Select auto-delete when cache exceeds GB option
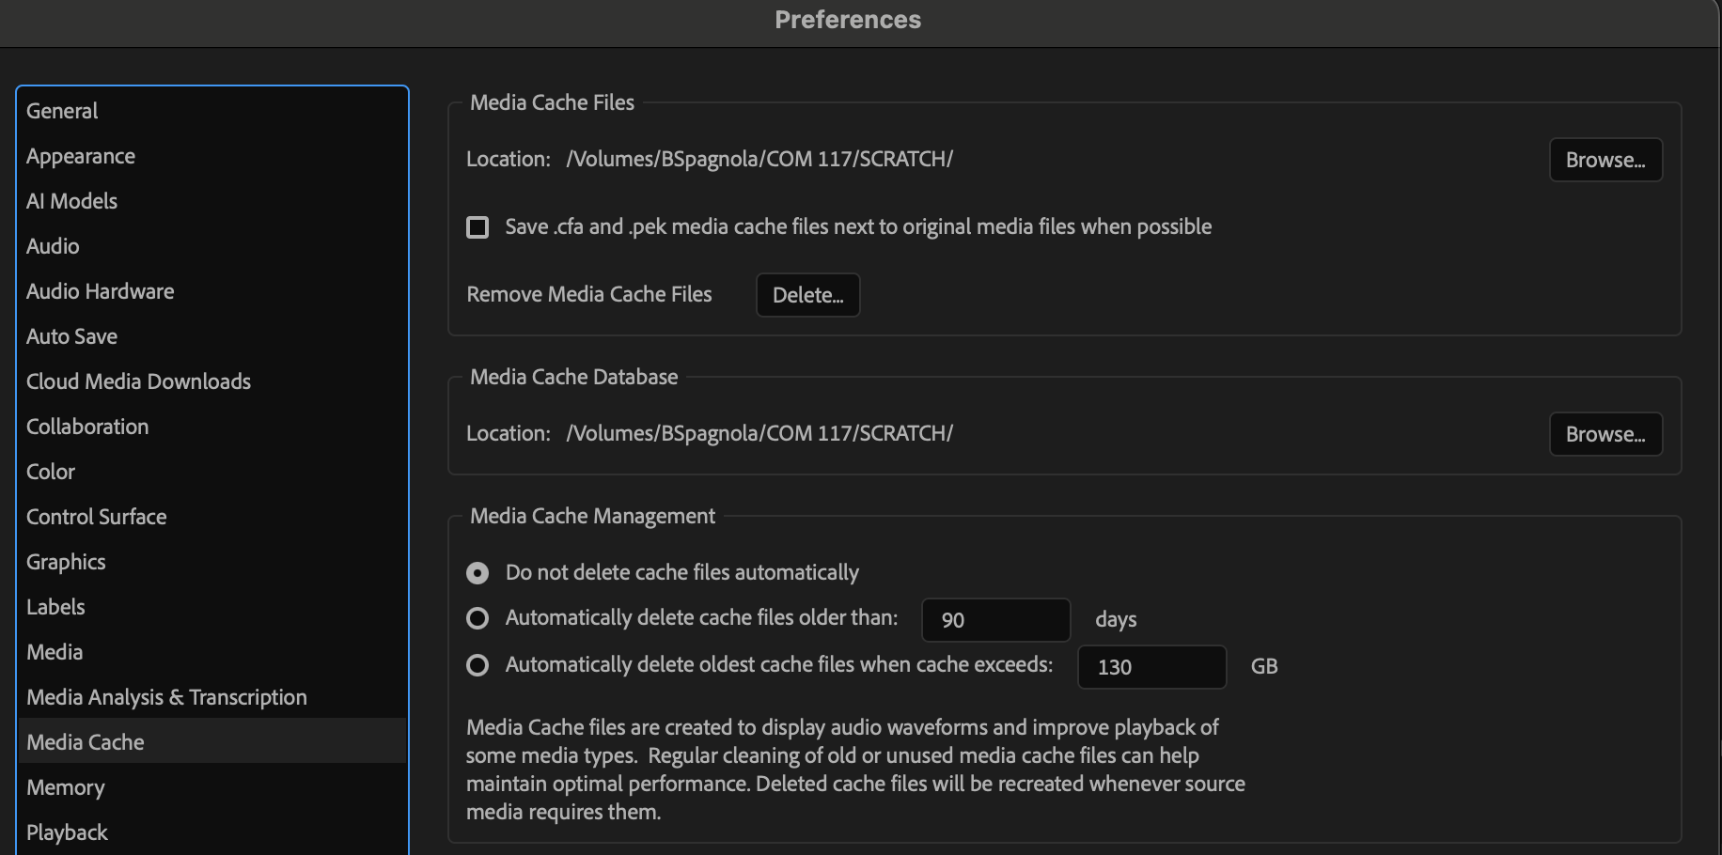This screenshot has width=1722, height=855. pos(477,665)
